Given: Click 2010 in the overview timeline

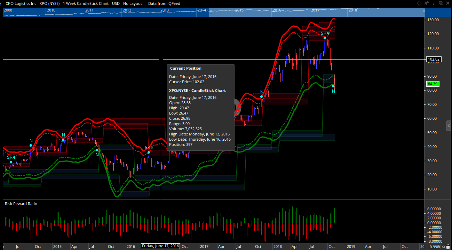Looking at the screenshot, I should coord(51,10).
